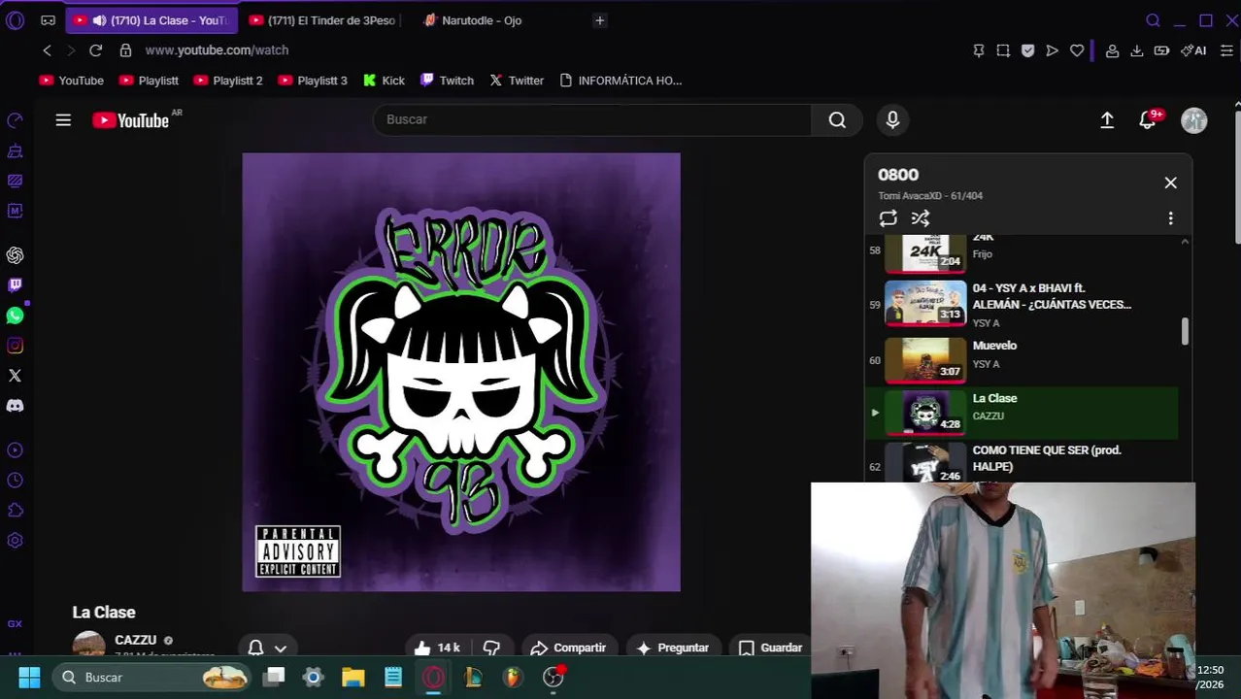Open the Kick bookmark
The width and height of the screenshot is (1241, 699).
pyautogui.click(x=384, y=81)
